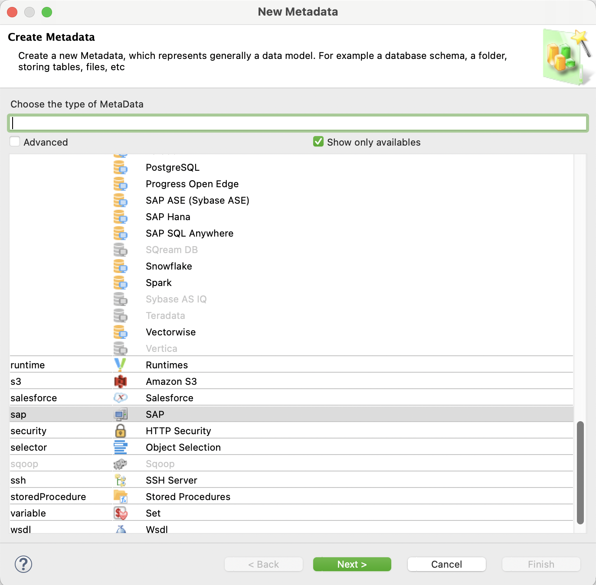The image size is (596, 585).
Task: Click the HTTP Security lock icon
Action: click(x=121, y=430)
